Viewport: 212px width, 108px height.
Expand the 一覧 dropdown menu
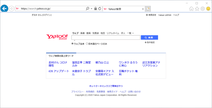[x=130, y=33]
